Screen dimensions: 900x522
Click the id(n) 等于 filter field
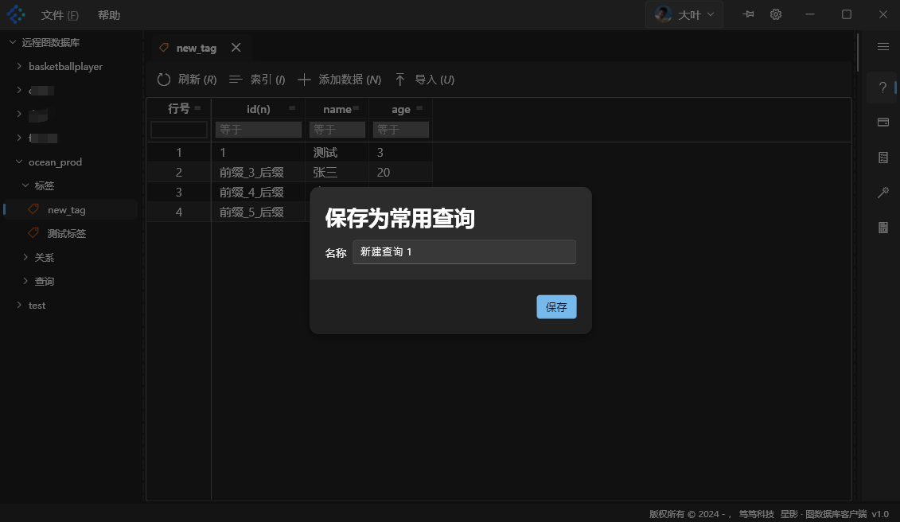[259, 130]
